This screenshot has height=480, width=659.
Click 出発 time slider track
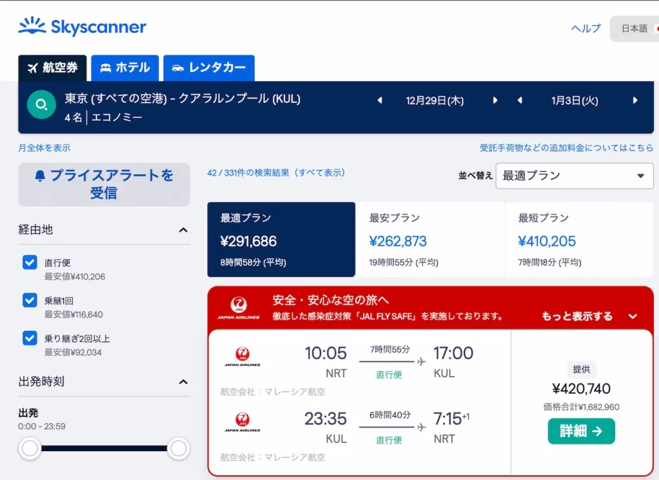pos(104,448)
